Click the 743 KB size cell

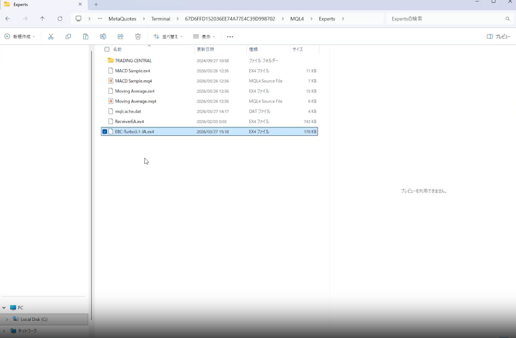(310, 121)
